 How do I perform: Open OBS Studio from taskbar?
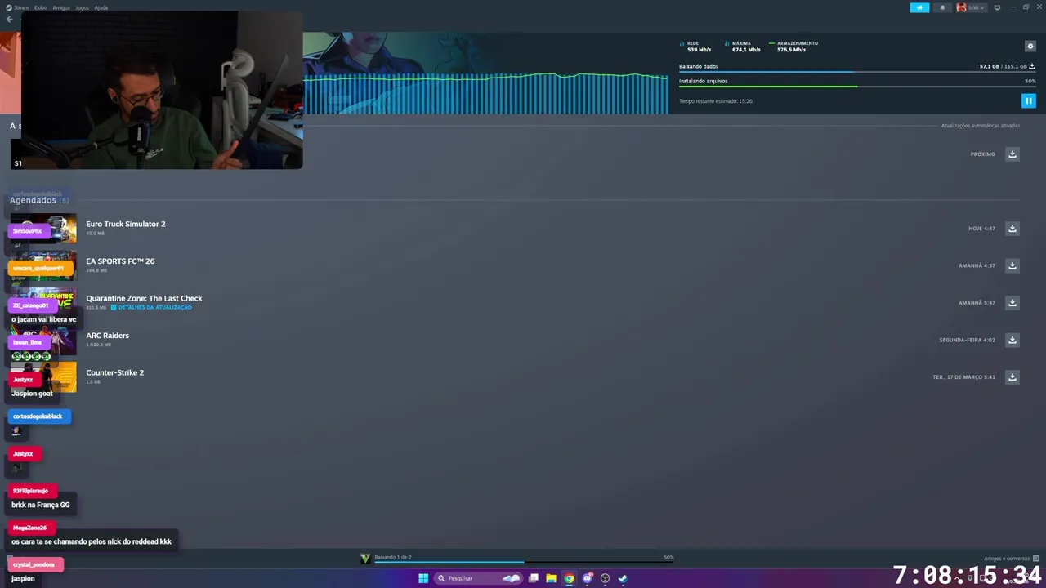click(605, 578)
